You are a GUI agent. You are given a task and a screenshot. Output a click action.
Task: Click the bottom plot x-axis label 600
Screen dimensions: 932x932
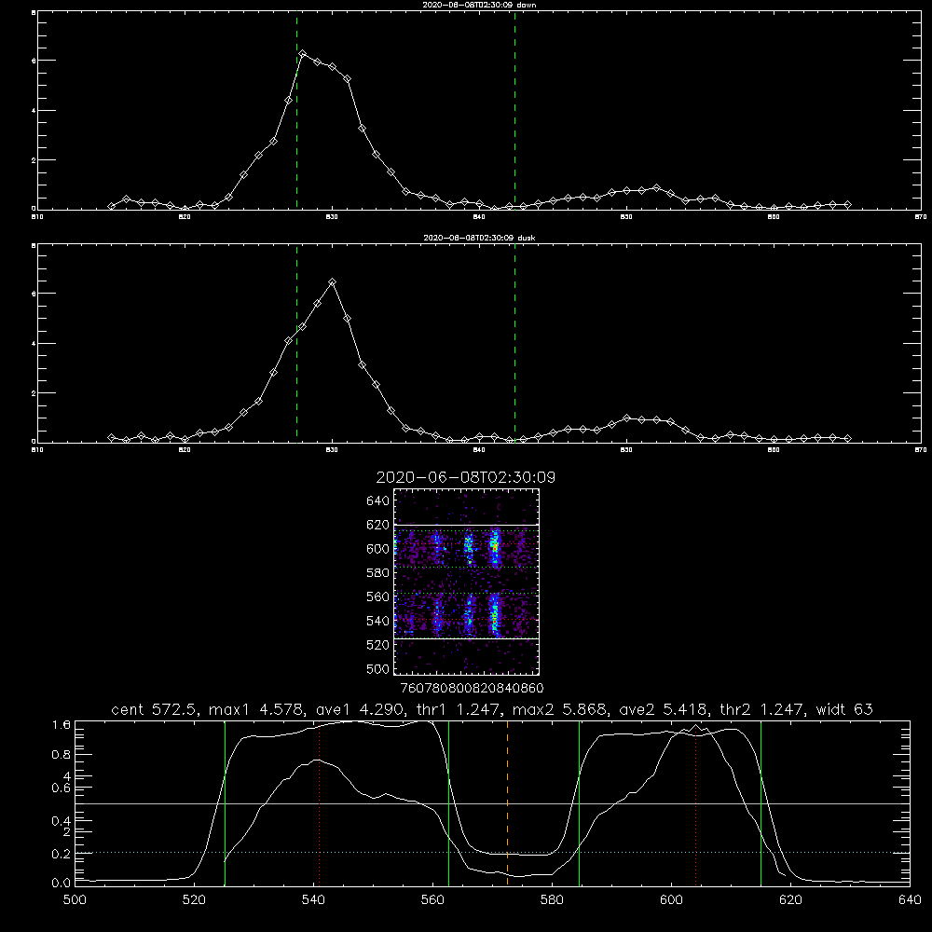pos(671,900)
